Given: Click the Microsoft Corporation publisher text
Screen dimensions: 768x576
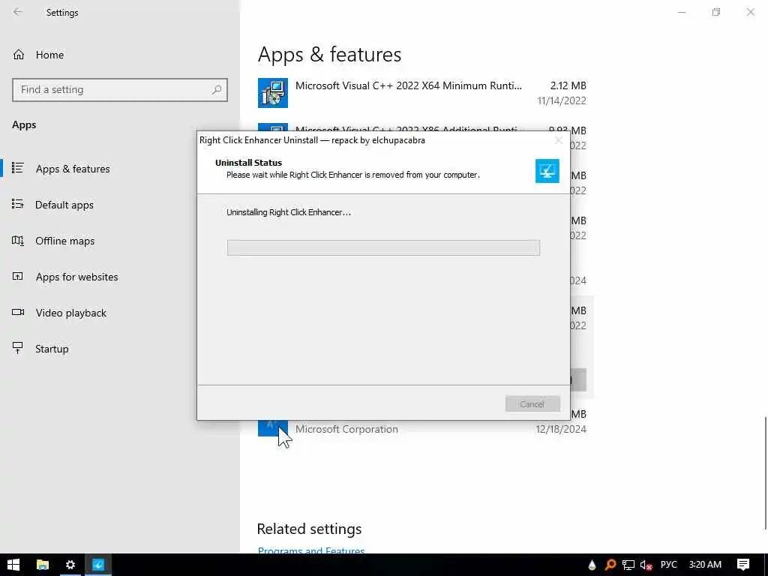Looking at the screenshot, I should pos(346,429).
